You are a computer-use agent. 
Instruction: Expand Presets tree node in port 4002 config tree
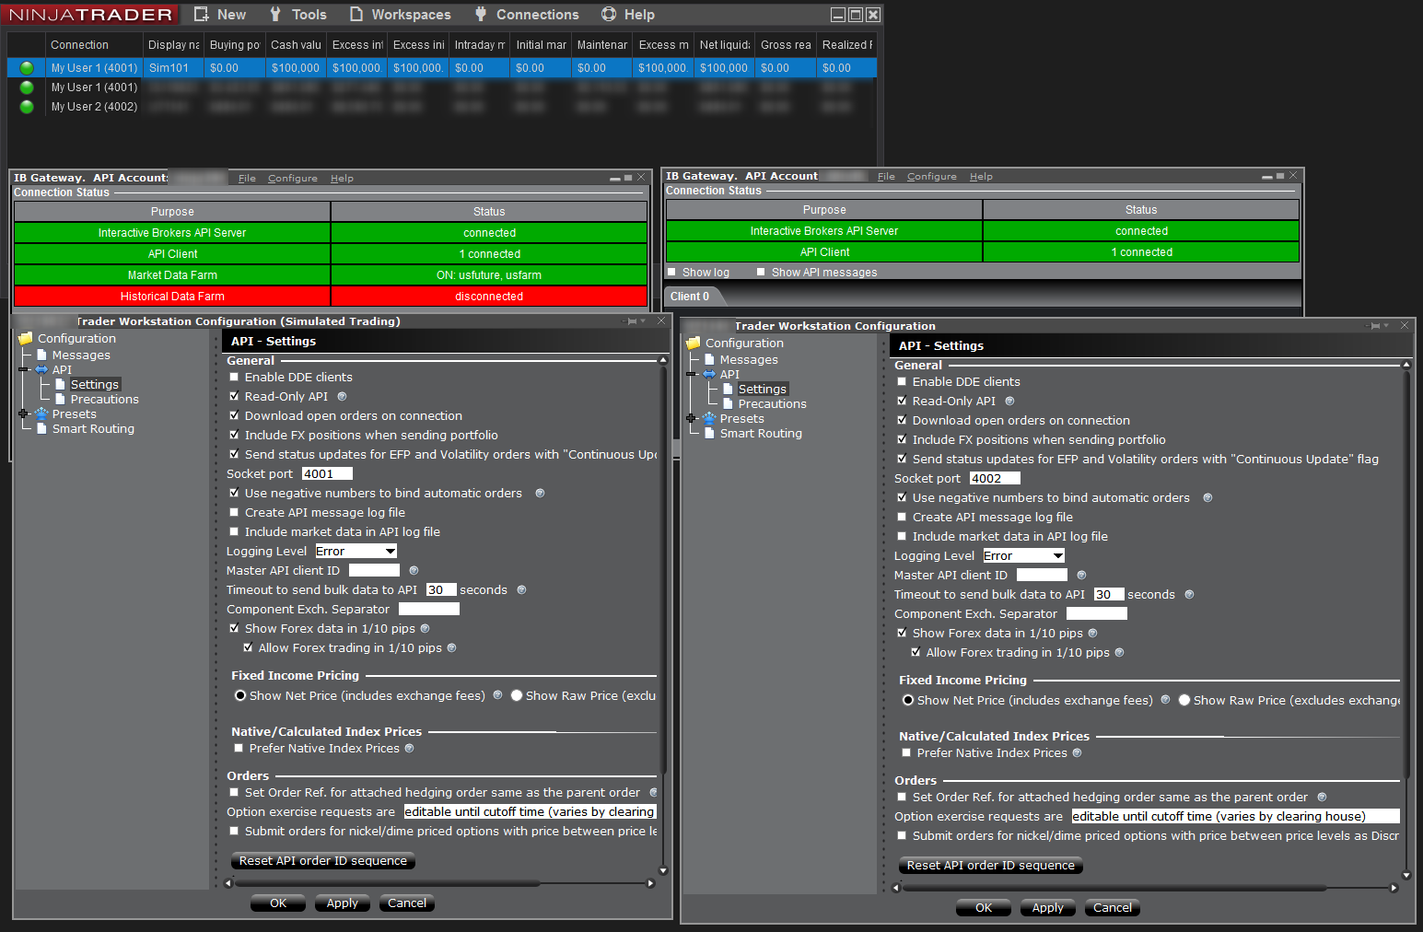tap(691, 418)
